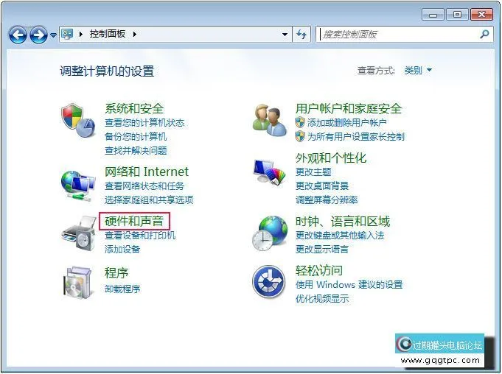The height and width of the screenshot is (374, 502).
Task: Expand the recent pages dropdown arrow
Action: (x=54, y=35)
